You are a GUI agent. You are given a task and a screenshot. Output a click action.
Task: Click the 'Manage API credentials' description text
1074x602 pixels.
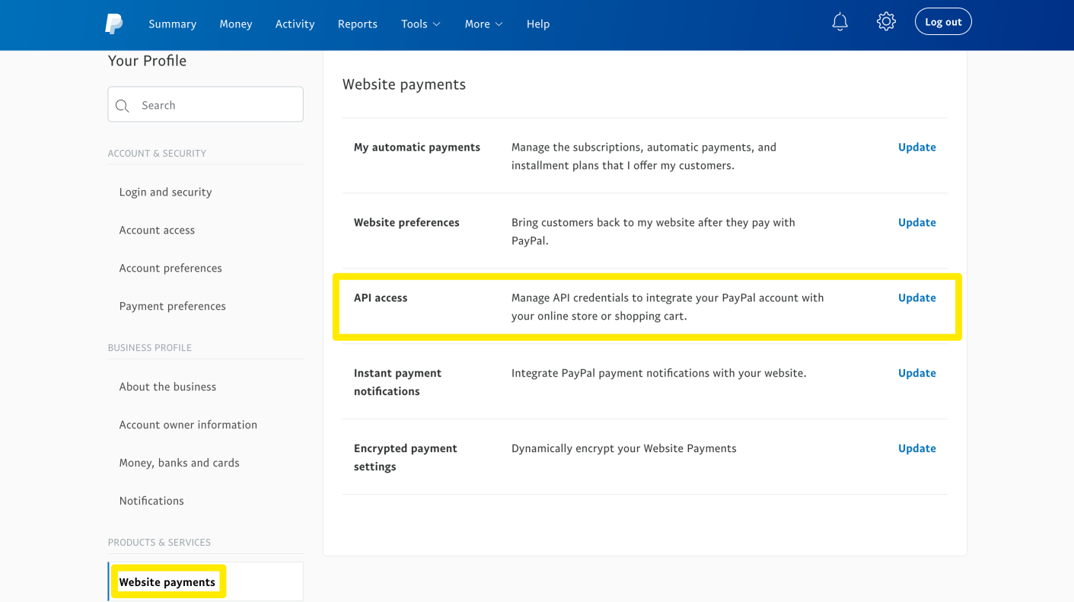pyautogui.click(x=668, y=307)
